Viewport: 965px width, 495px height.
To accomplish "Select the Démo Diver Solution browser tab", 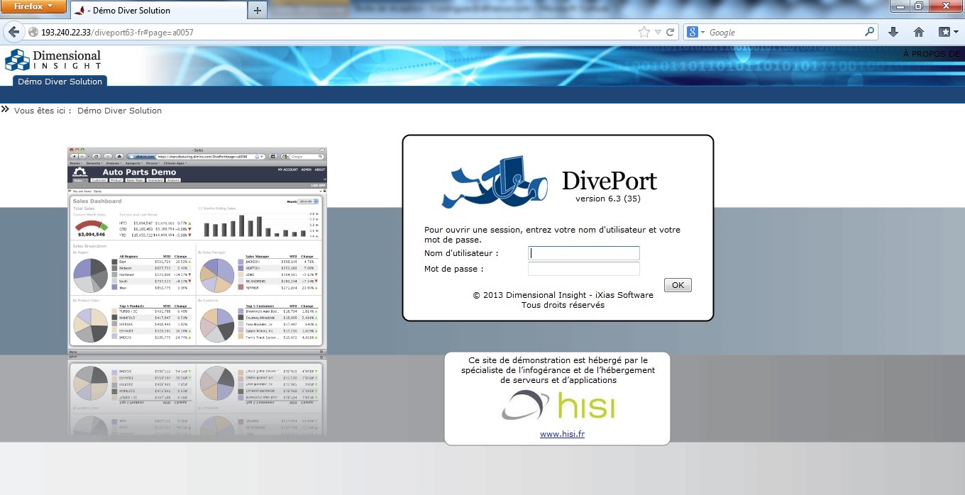I will [x=158, y=11].
